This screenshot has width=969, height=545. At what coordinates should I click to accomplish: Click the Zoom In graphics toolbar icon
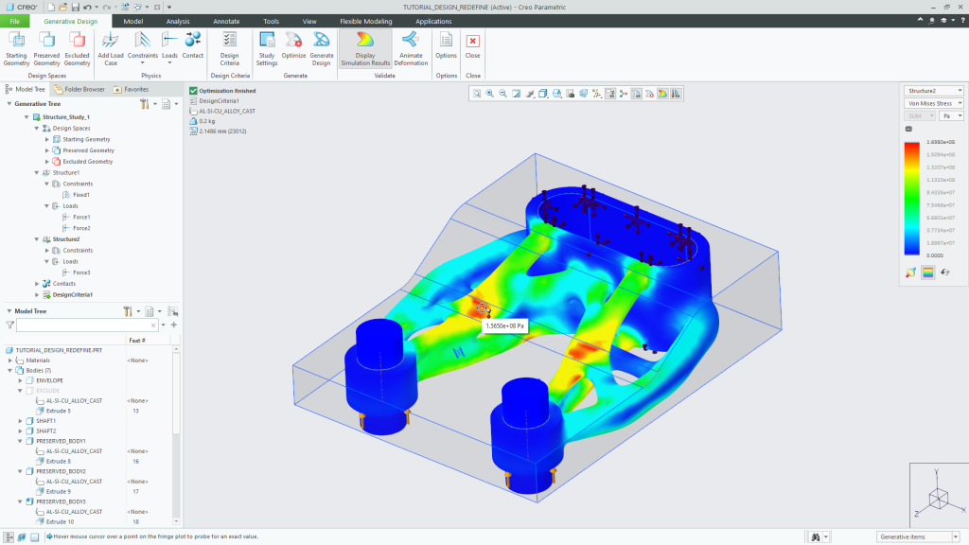tap(489, 93)
